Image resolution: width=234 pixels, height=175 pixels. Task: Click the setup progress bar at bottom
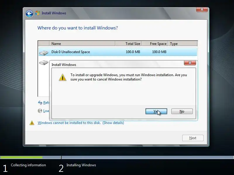click(x=117, y=157)
